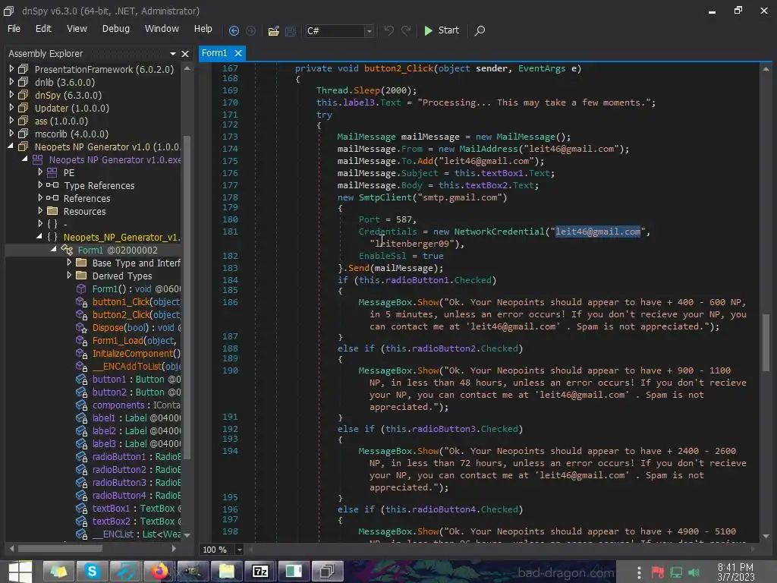Collapse the Form1 @02000002 class node

click(53, 249)
